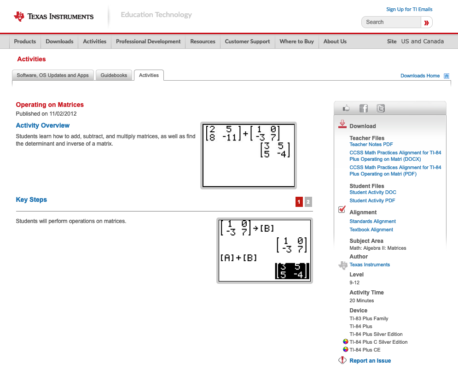
Task: Show page 2 of Key Steps
Action: click(308, 202)
